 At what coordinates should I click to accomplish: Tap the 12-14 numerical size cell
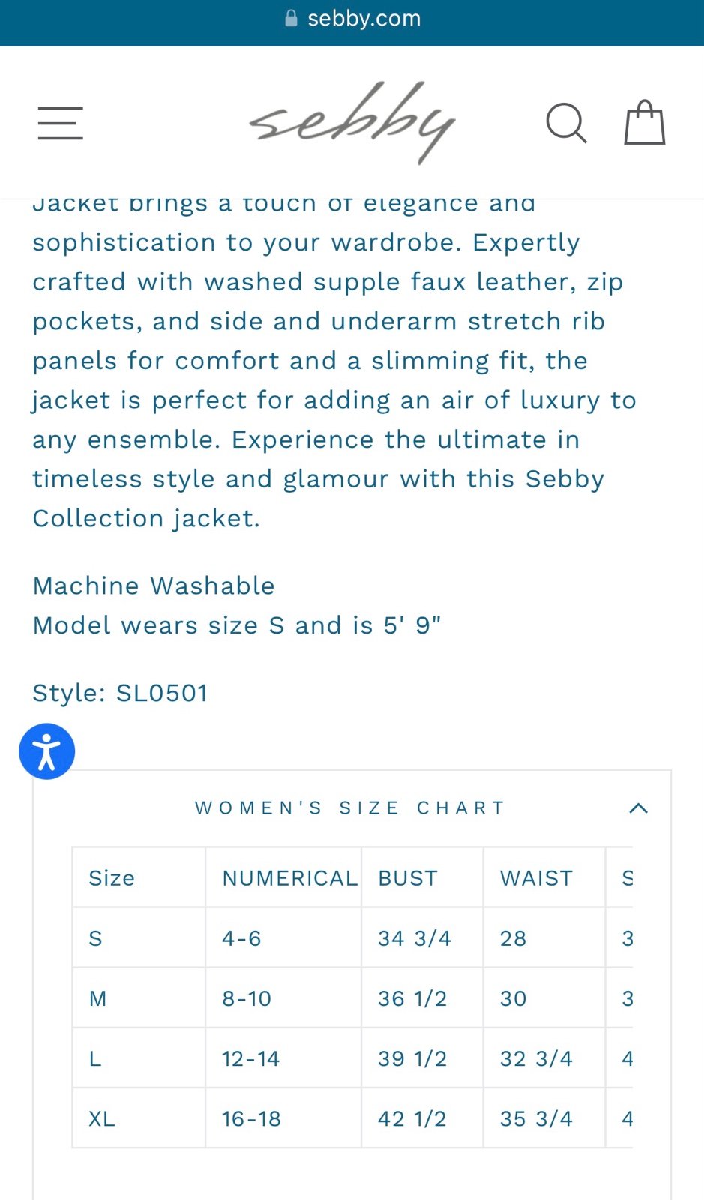coord(250,1058)
